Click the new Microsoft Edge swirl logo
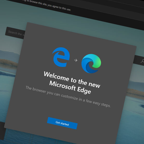The height and width of the screenshot is (144, 144). point(91,64)
